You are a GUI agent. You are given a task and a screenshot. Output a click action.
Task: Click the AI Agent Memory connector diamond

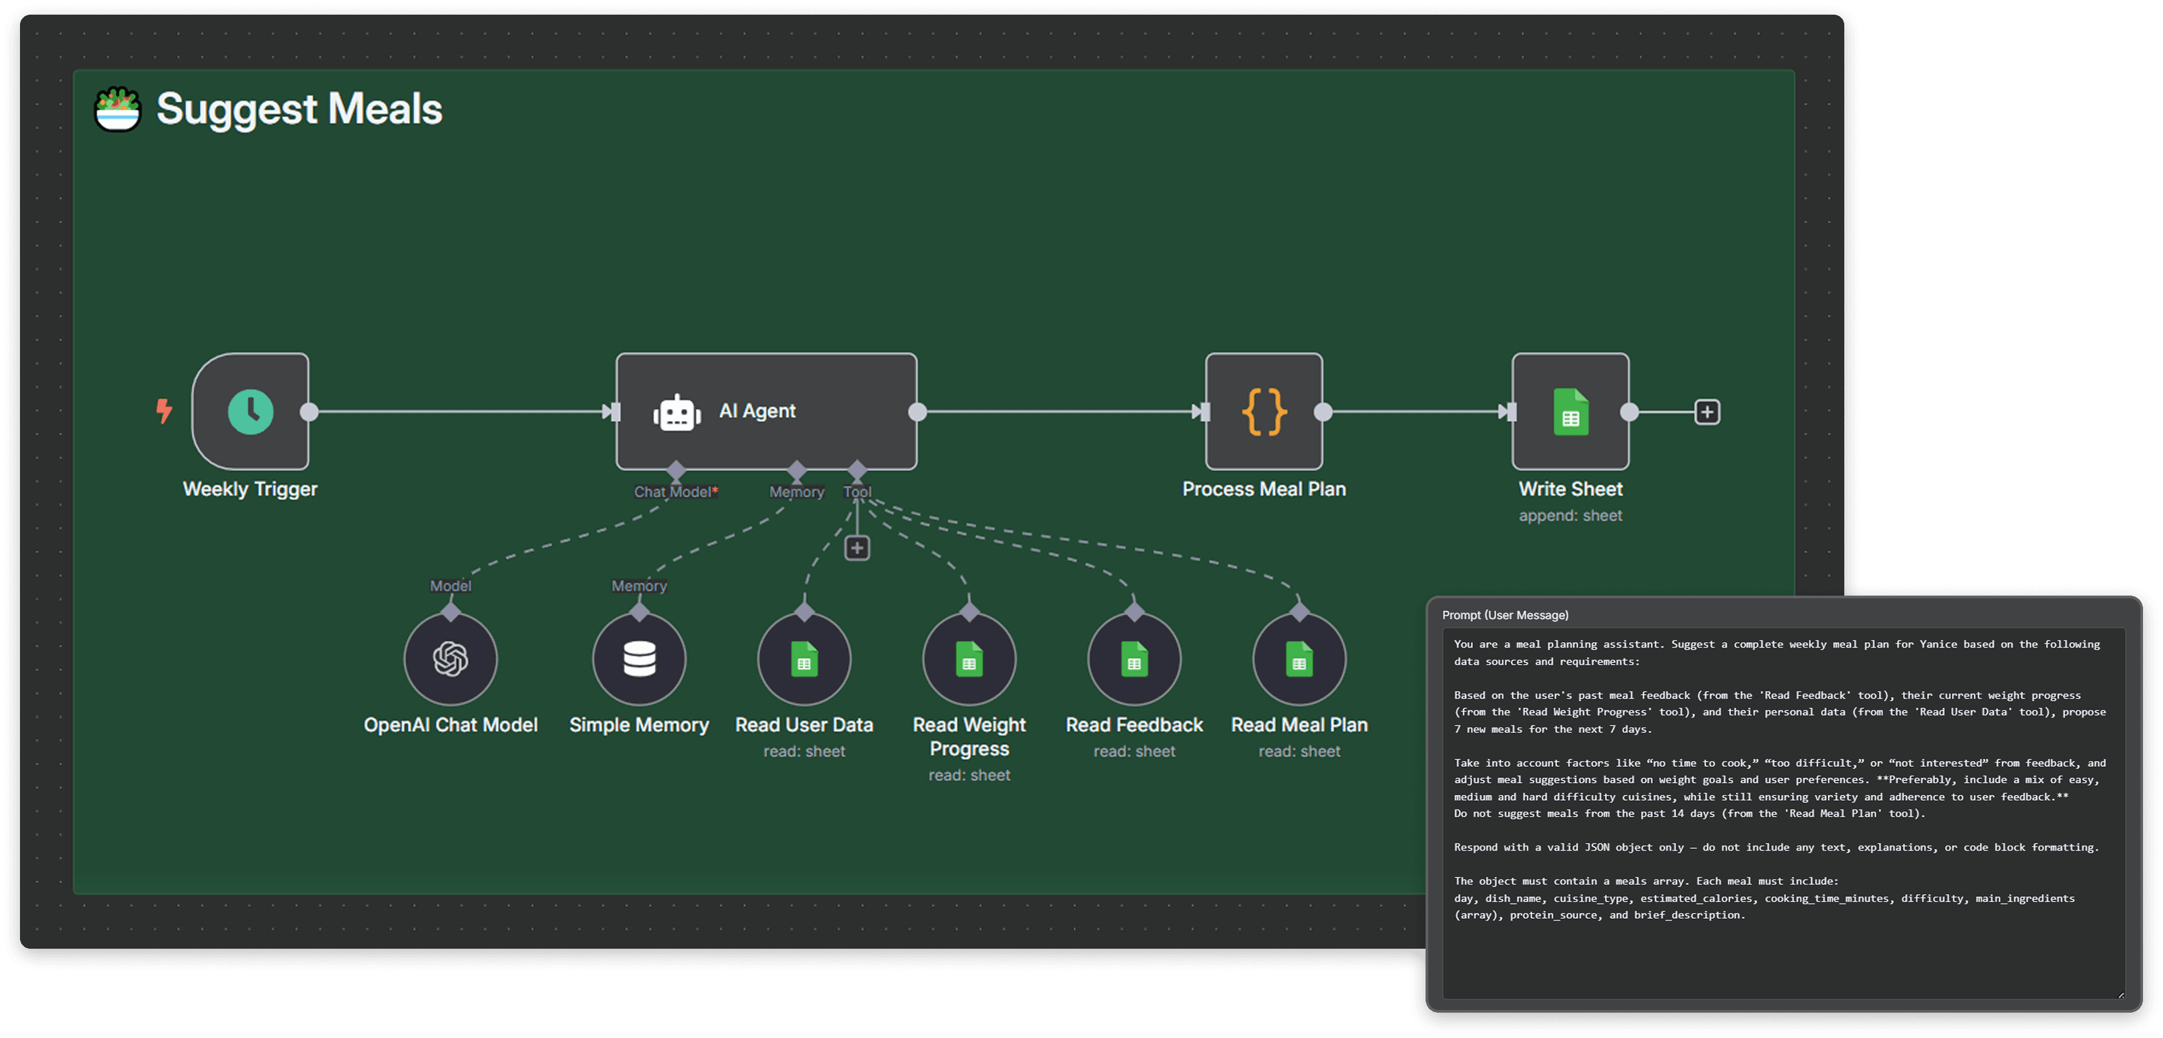tap(797, 470)
